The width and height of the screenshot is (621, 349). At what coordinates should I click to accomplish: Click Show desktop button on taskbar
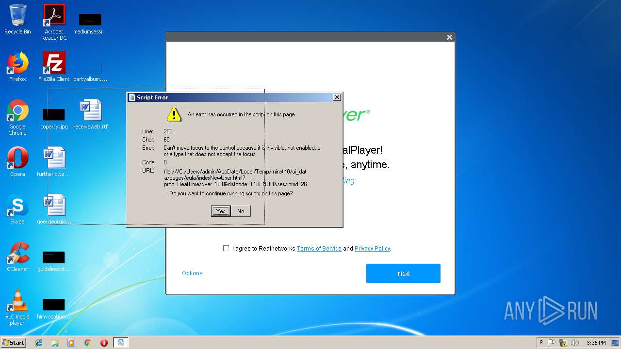pos(616,343)
